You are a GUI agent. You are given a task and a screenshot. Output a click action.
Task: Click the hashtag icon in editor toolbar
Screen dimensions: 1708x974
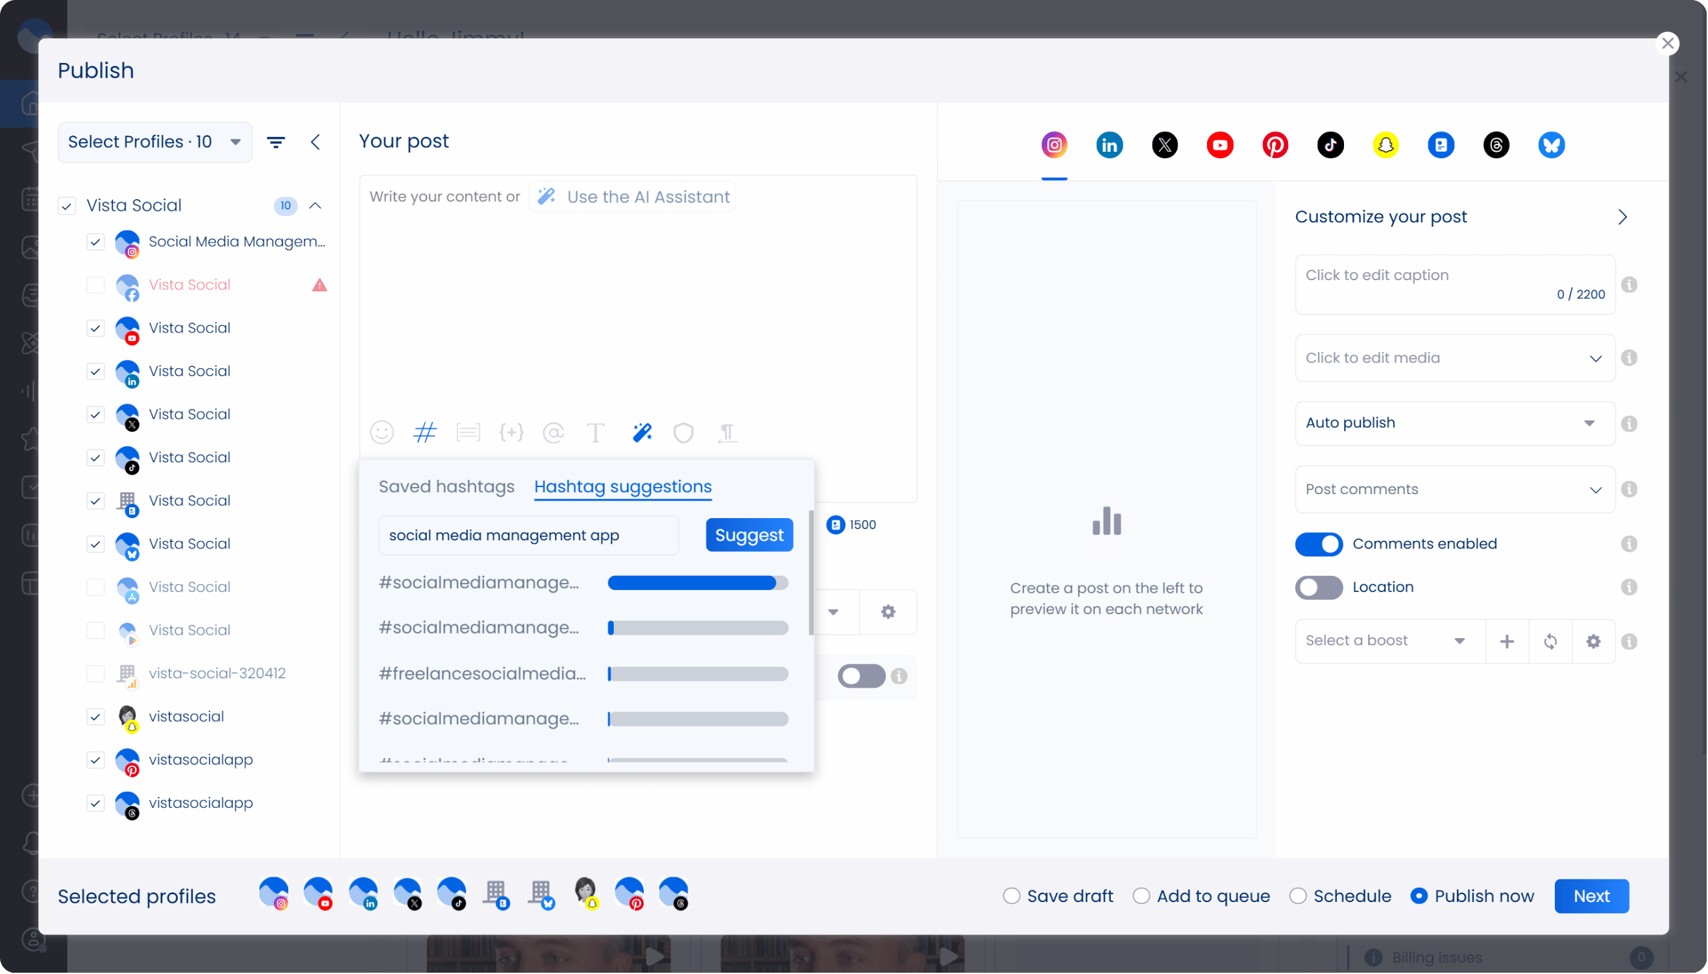coord(425,433)
